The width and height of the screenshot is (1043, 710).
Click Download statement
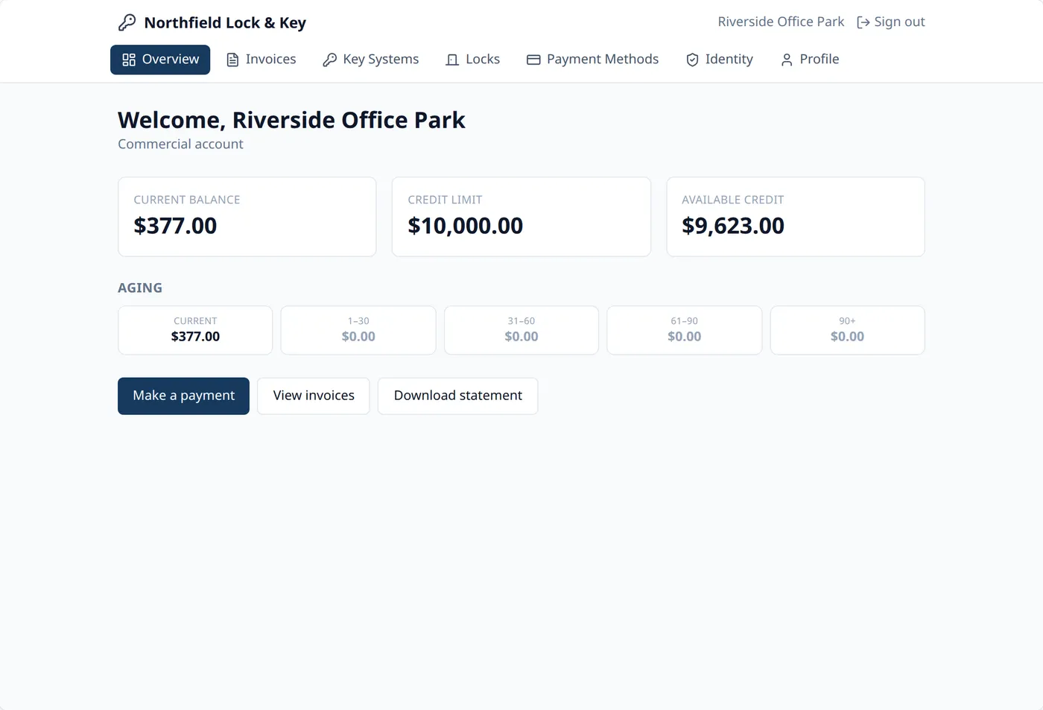(458, 396)
